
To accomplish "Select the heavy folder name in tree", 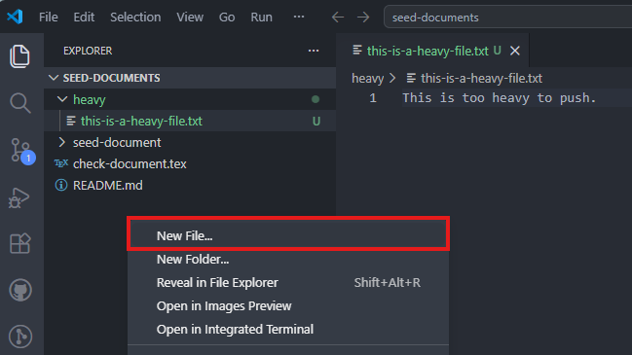I will tap(89, 99).
